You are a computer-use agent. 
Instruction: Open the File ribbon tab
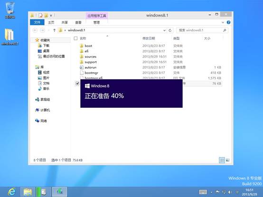tap(37, 22)
